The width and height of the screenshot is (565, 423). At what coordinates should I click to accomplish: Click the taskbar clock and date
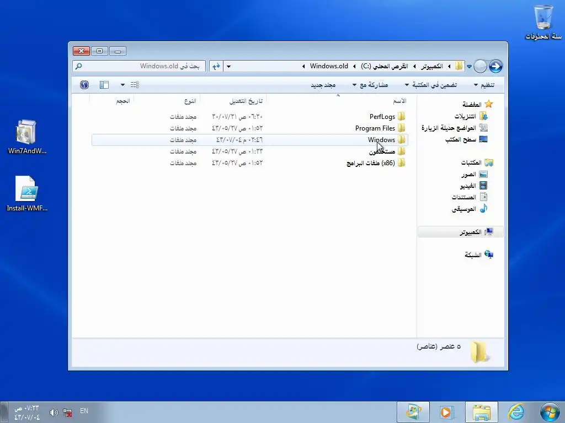(x=26, y=413)
